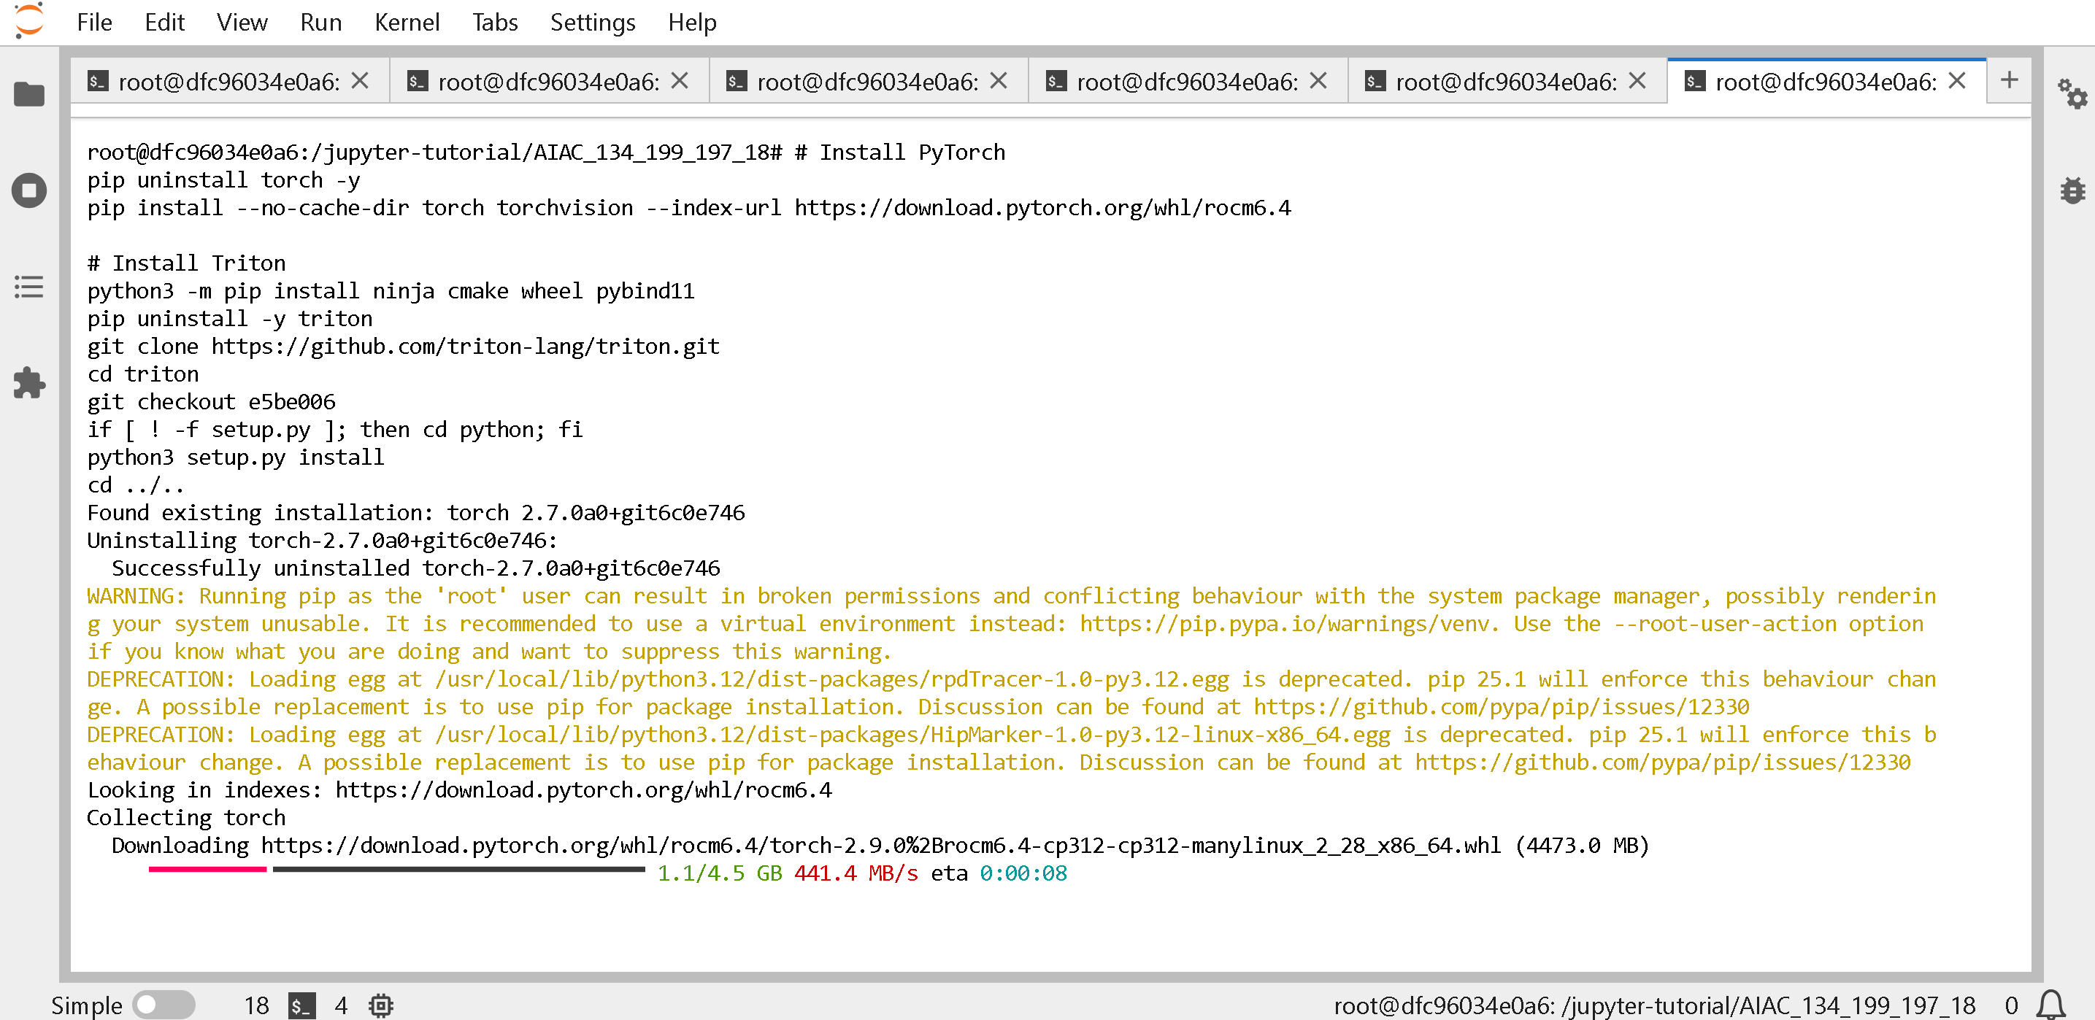
Task: Click the kernel chip icon in status bar
Action: [380, 1005]
